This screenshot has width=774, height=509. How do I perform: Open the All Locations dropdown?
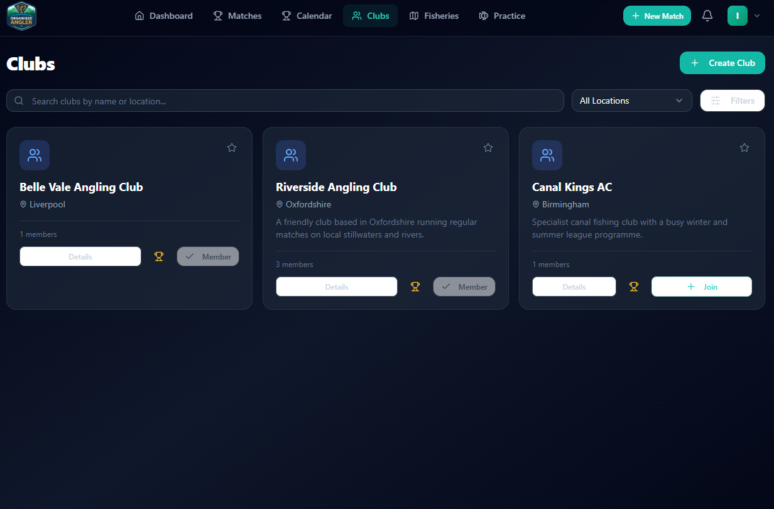pyautogui.click(x=631, y=101)
